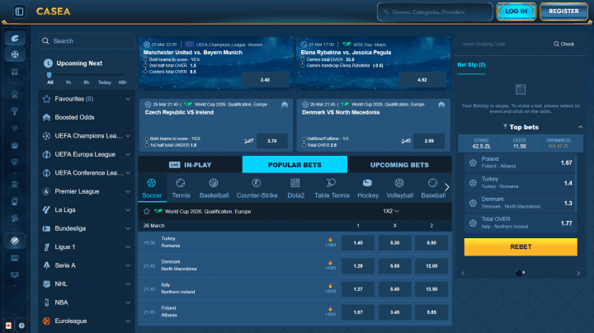Pick North Macedonia win odds 12.00
Image resolution: width=594 pixels, height=333 pixels.
click(x=431, y=266)
